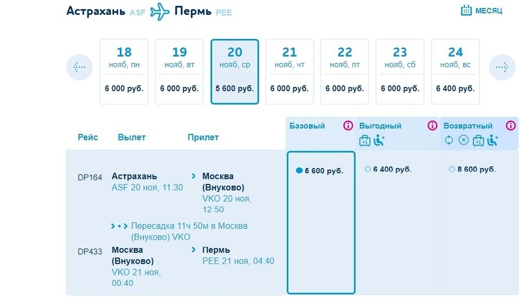Click the cancel/refund icon under Возвратный
This screenshot has height=304, width=532.
[463, 140]
